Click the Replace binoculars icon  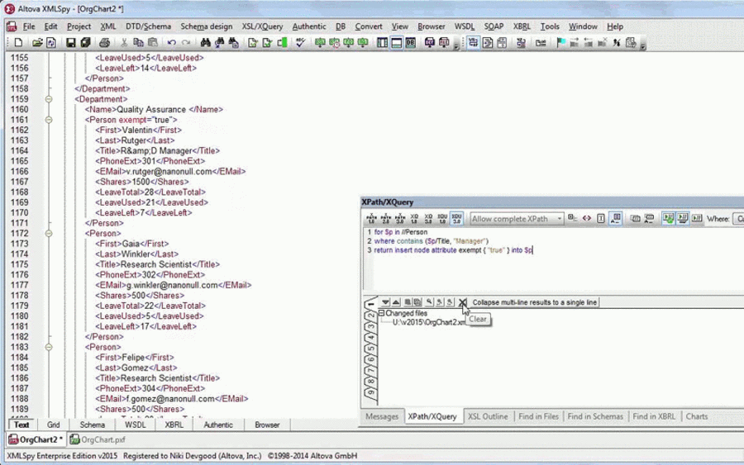233,43
